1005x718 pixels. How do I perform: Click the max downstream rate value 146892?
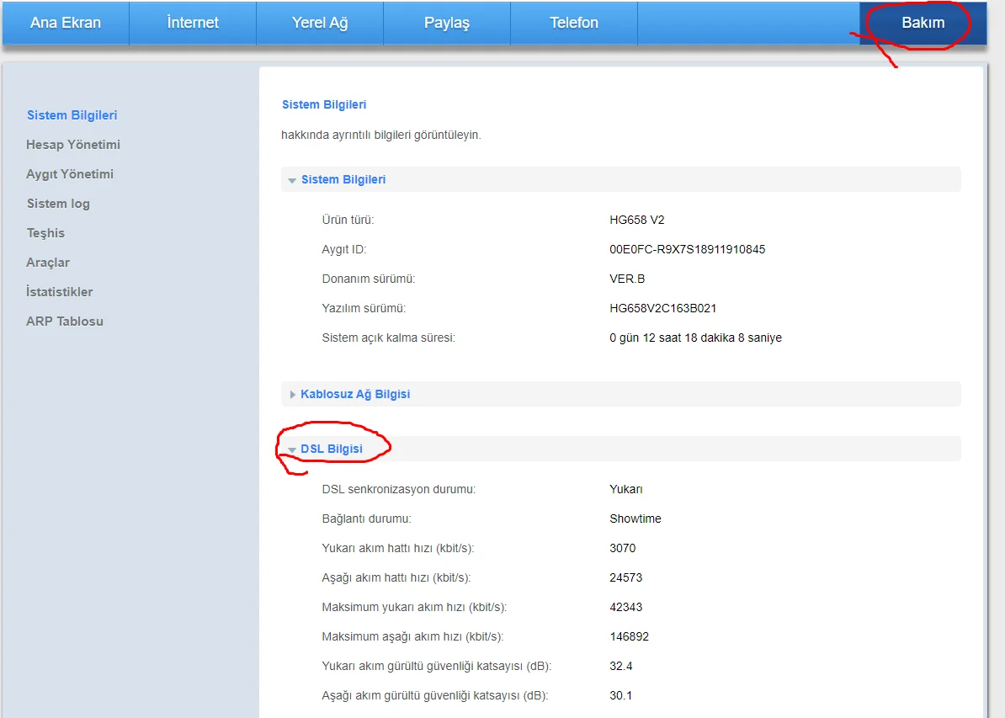click(x=629, y=636)
